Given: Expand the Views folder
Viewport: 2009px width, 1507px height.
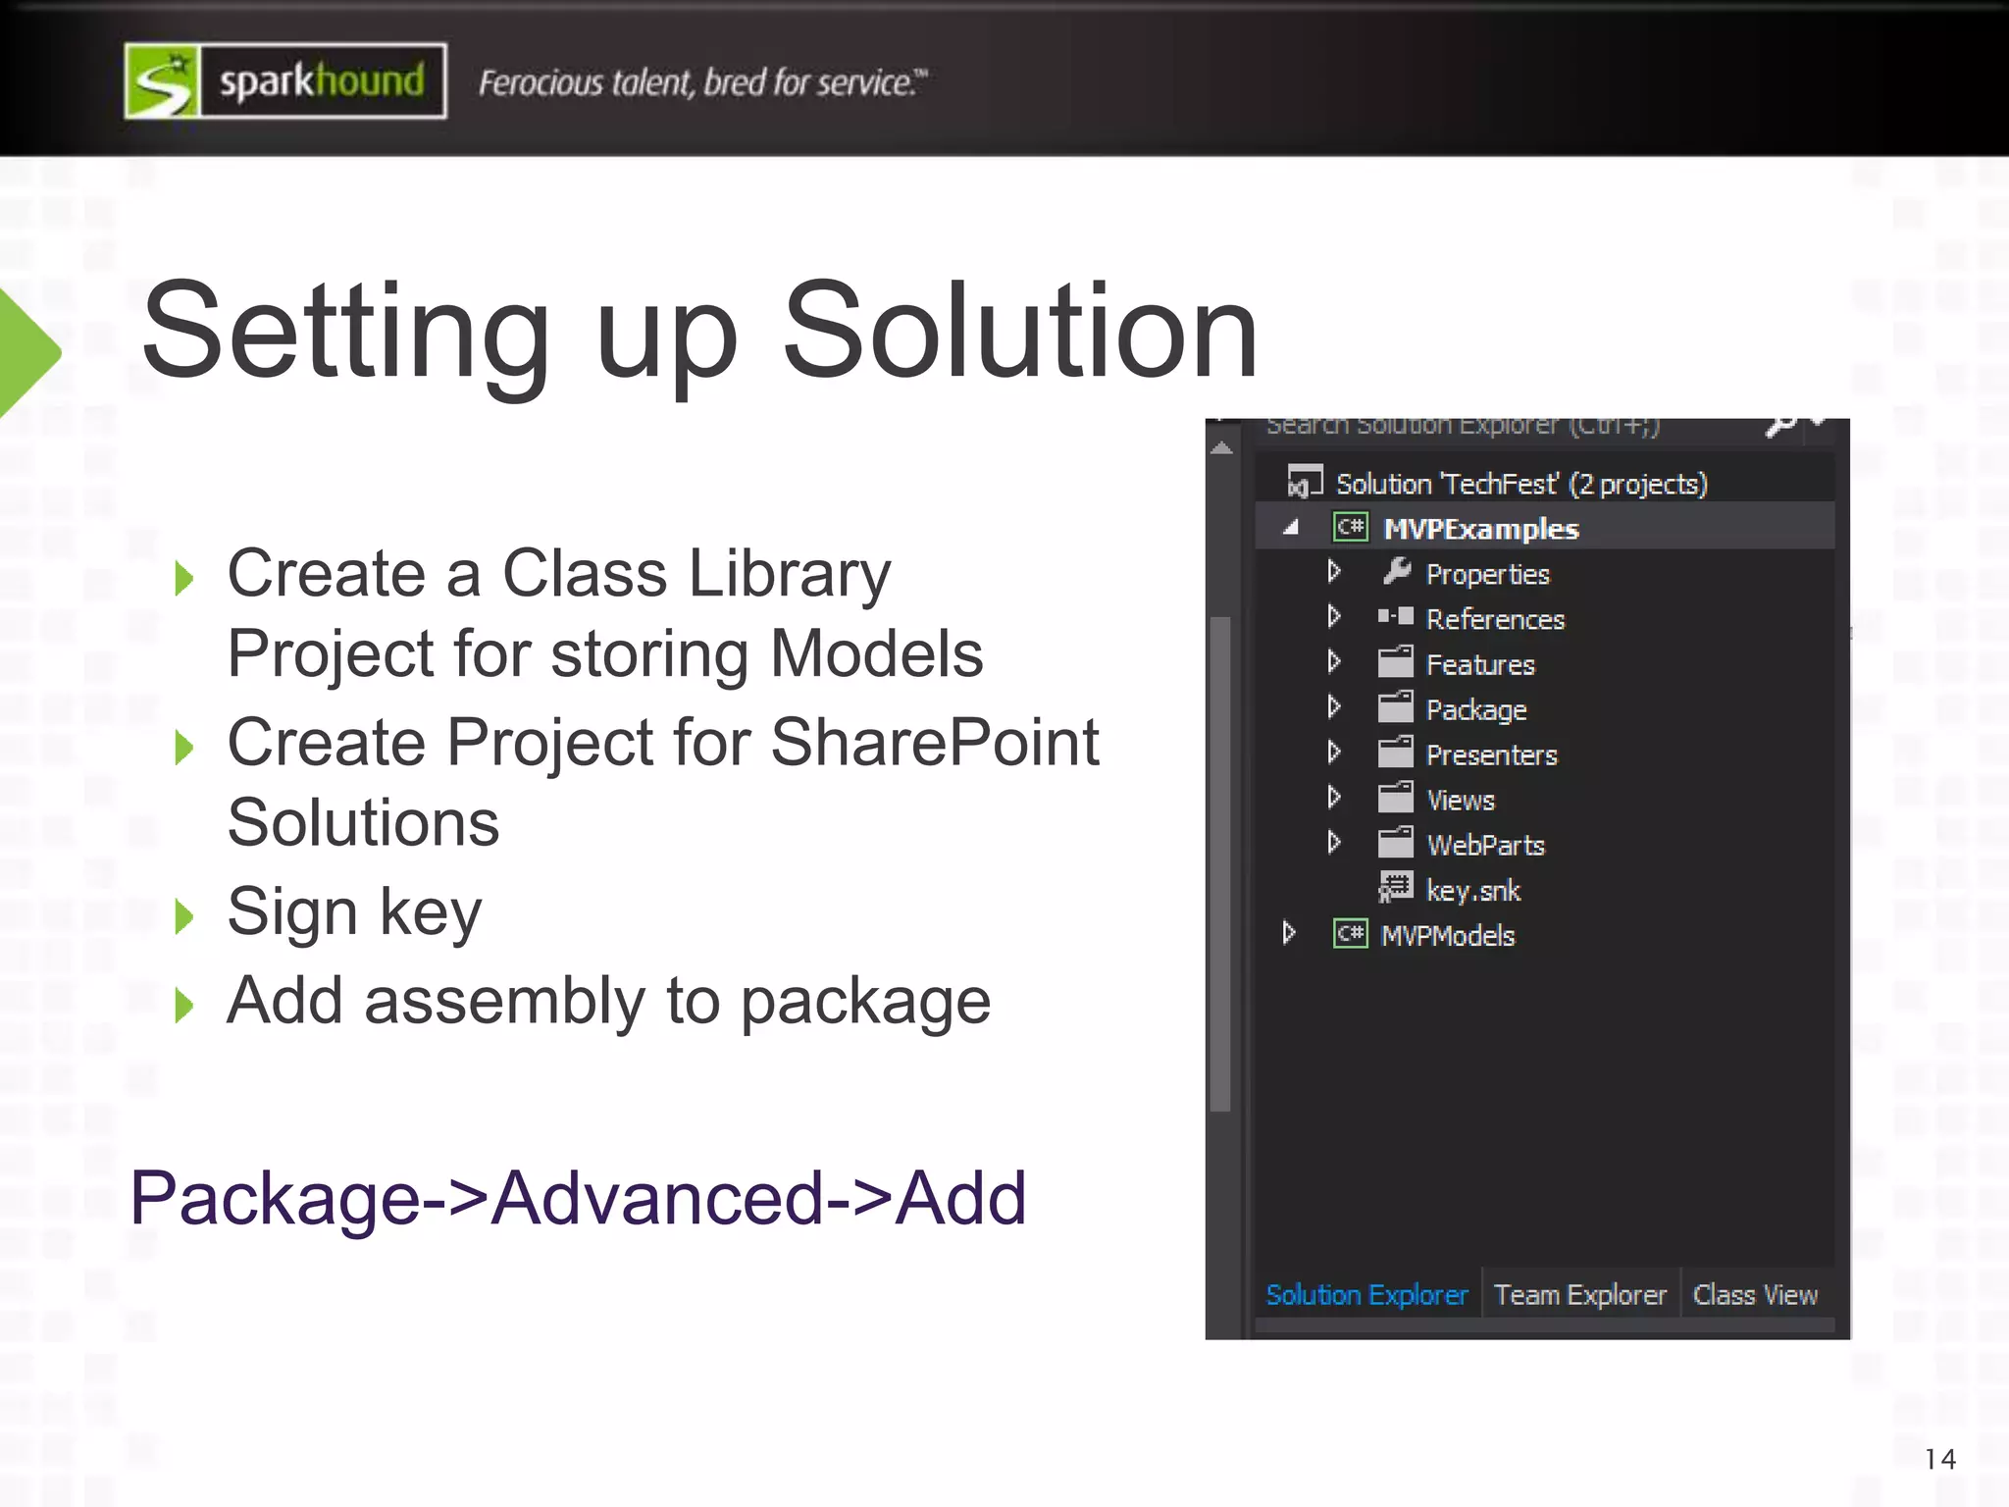Looking at the screenshot, I should point(1334,797).
